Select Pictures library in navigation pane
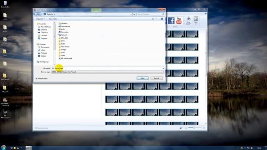 pyautogui.click(x=42, y=53)
